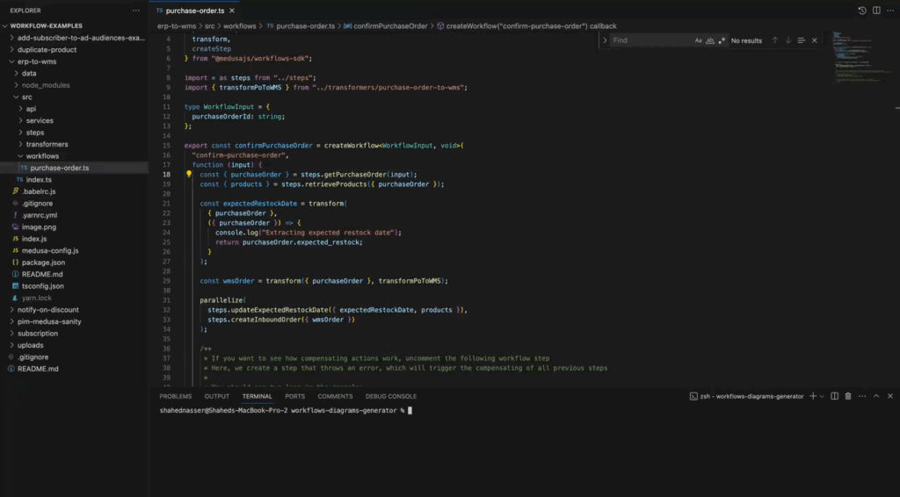Split the editor to the right
Screen dimensions: 900x497
[x=876, y=11]
